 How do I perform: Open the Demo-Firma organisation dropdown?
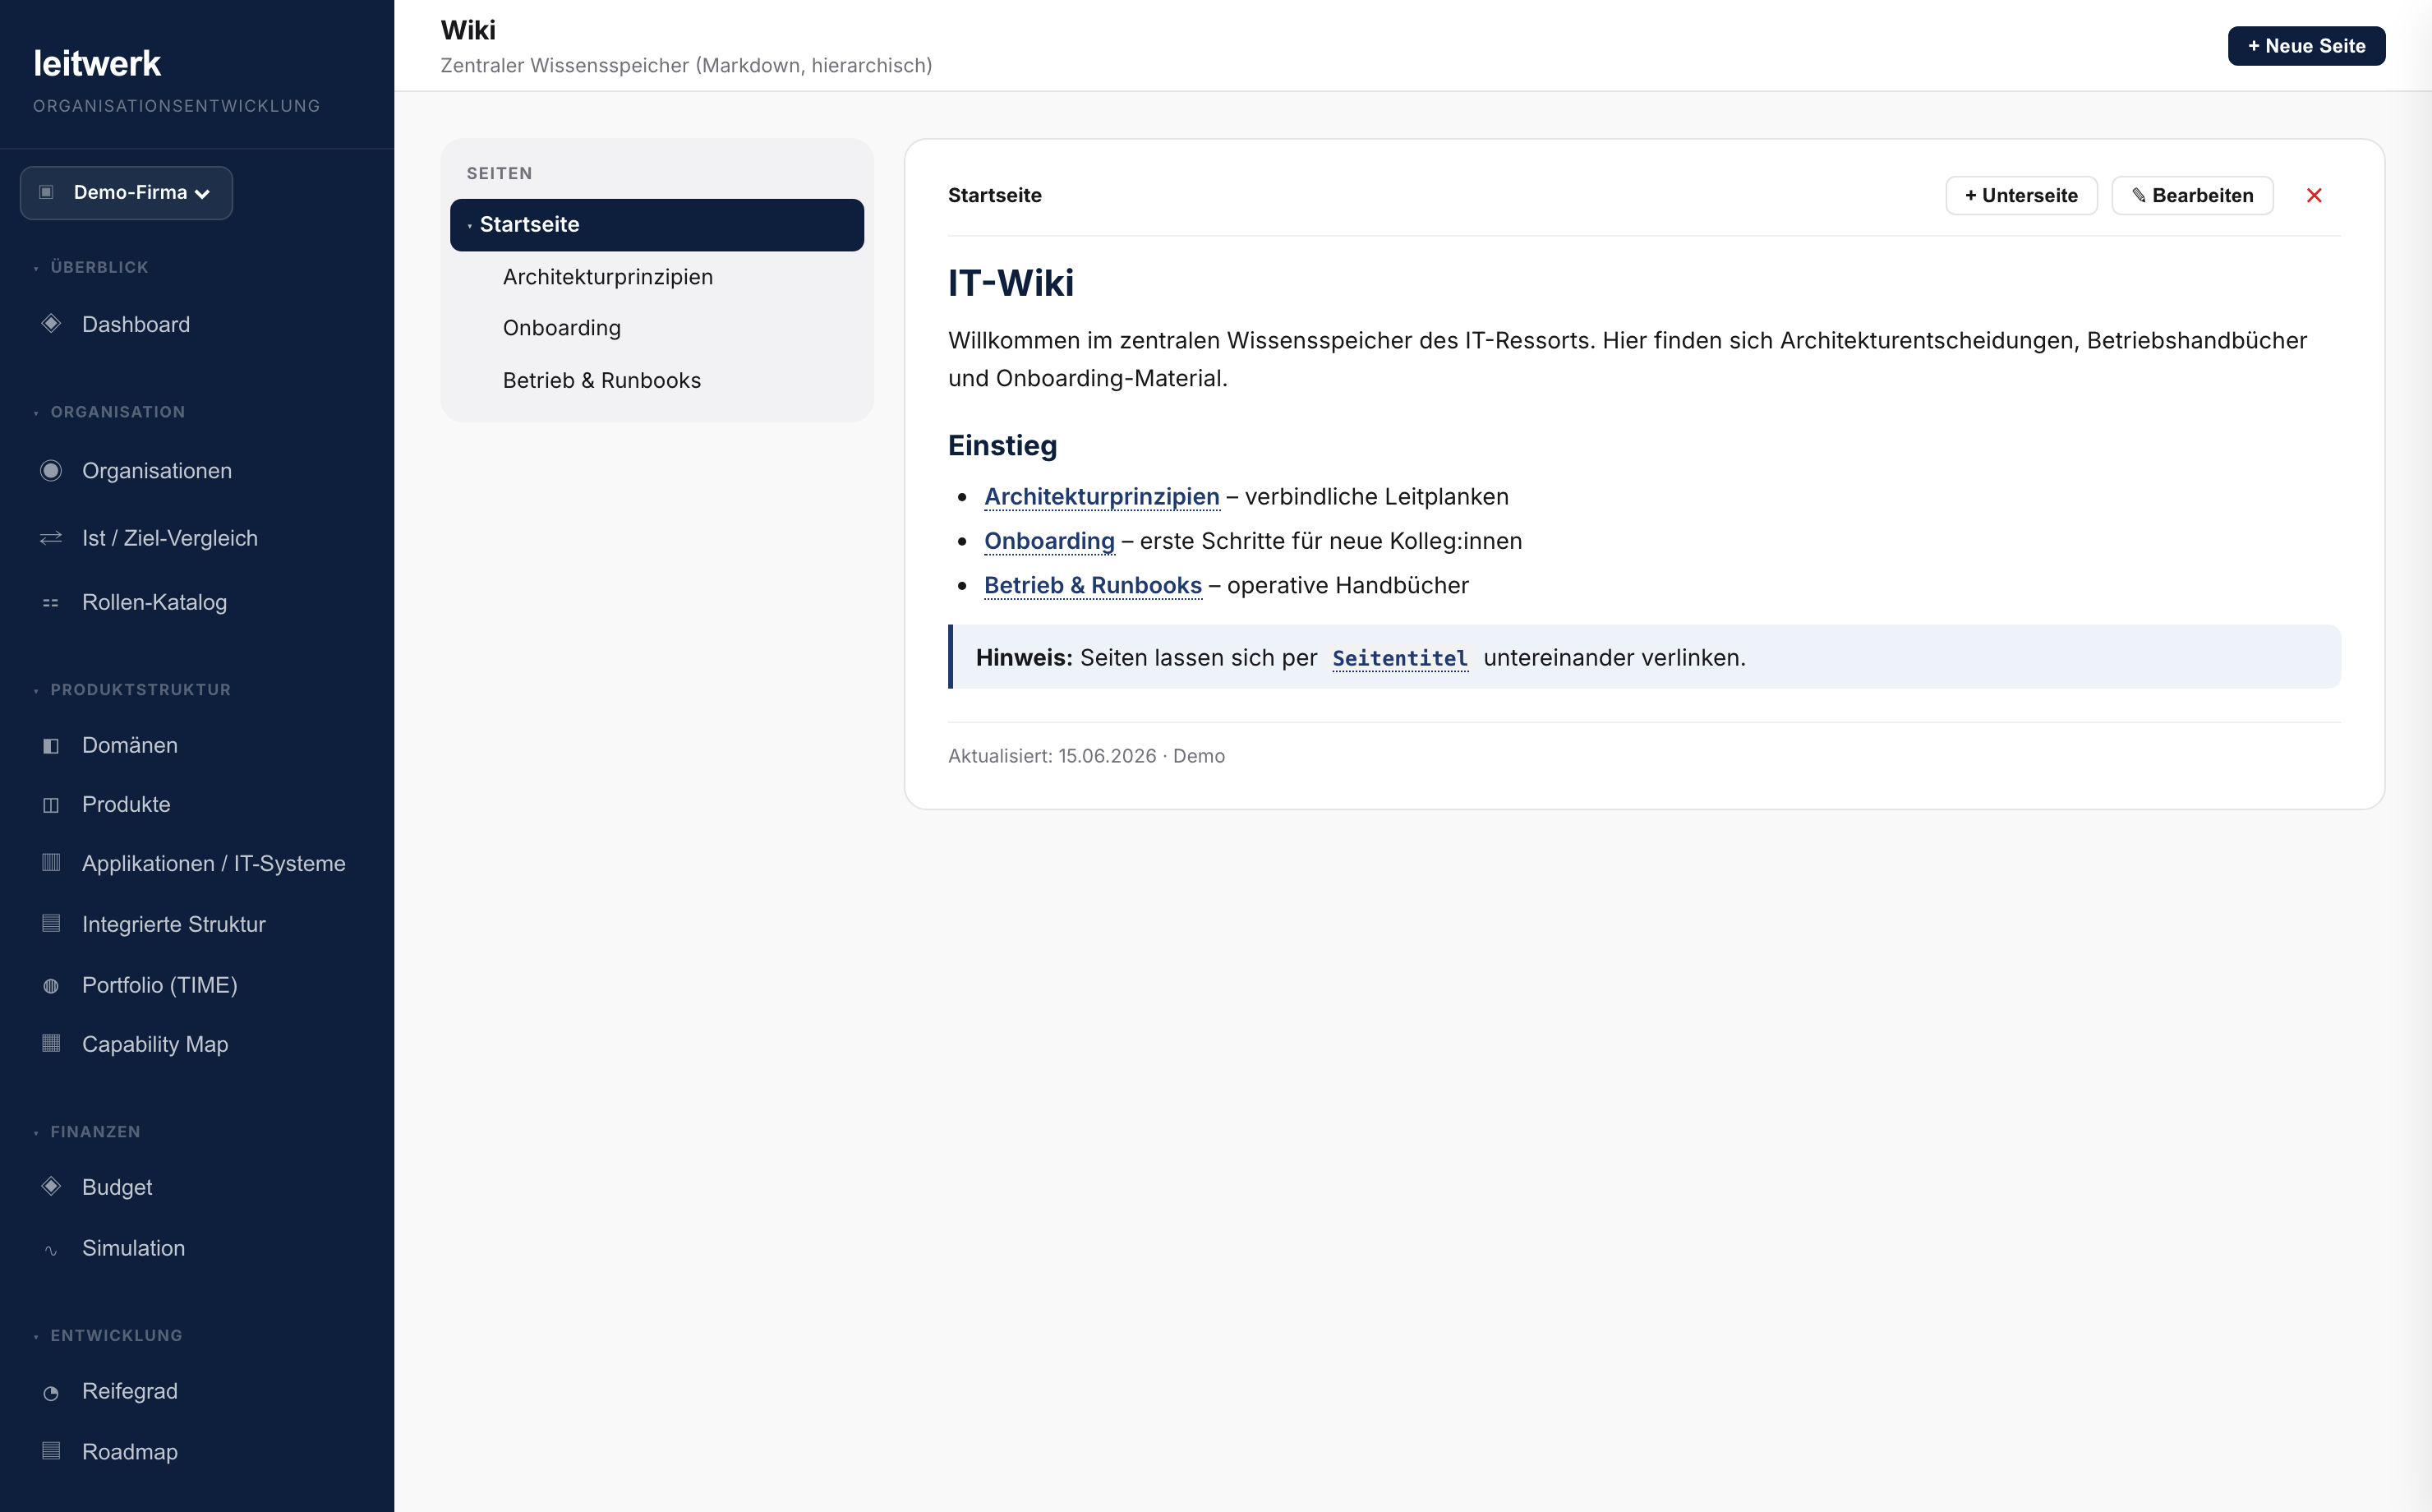pos(126,193)
